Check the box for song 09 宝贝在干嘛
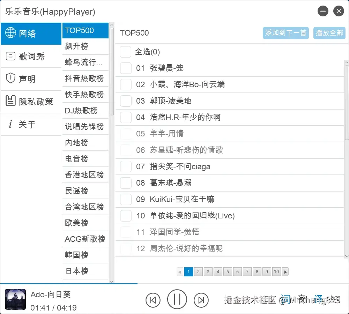The width and height of the screenshot is (349, 314). (x=126, y=199)
